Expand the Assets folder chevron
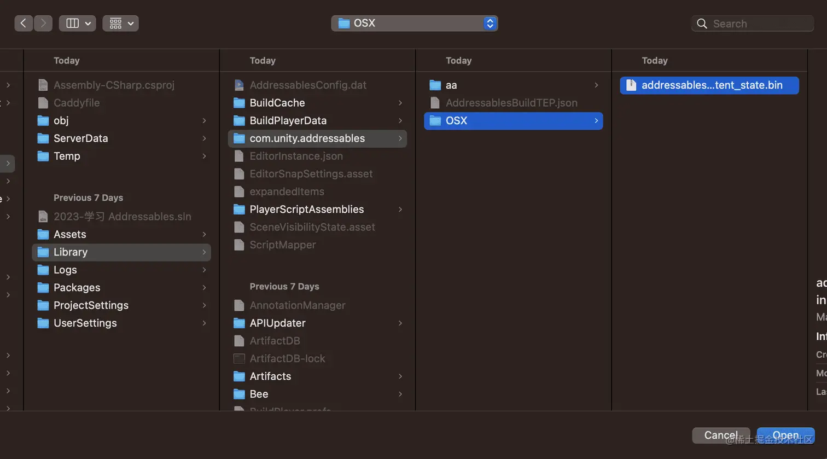This screenshot has width=827, height=459. 204,235
